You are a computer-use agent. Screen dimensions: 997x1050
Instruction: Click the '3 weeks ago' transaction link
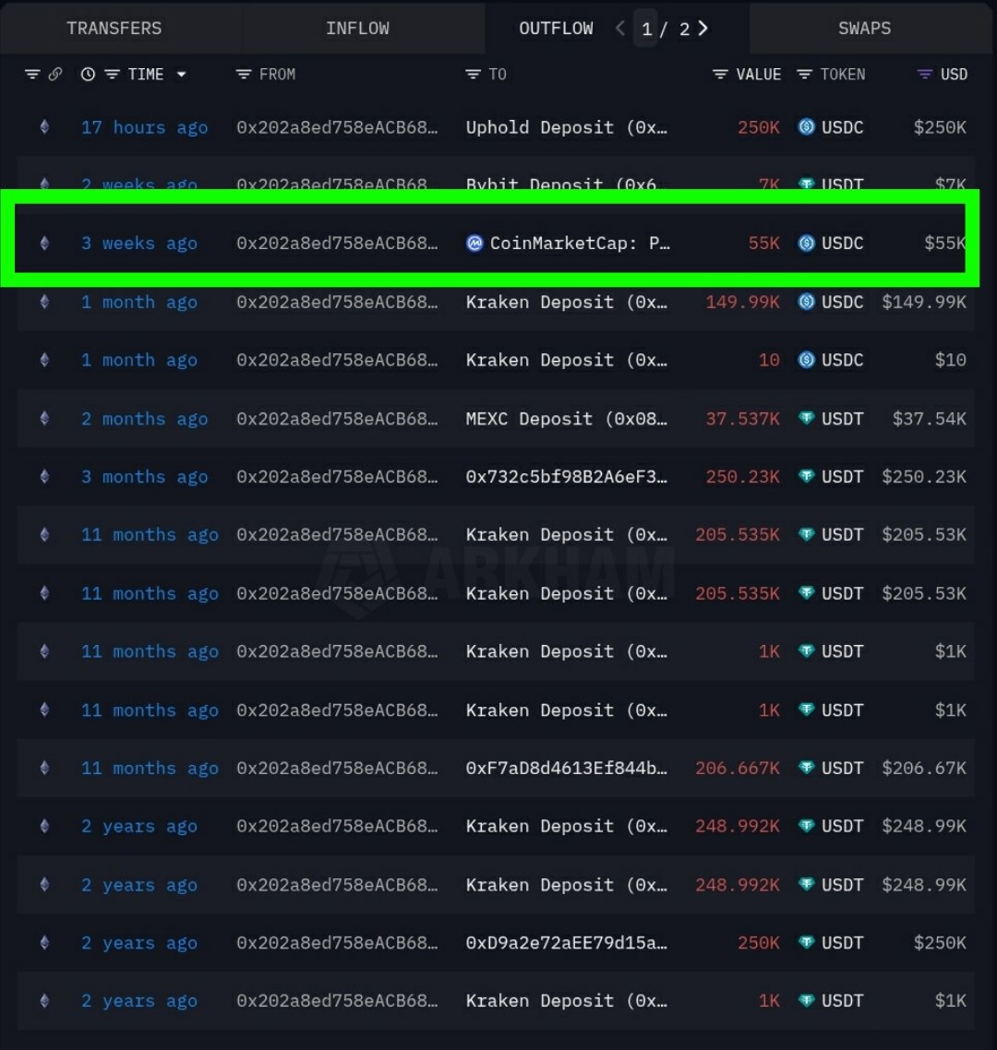139,243
